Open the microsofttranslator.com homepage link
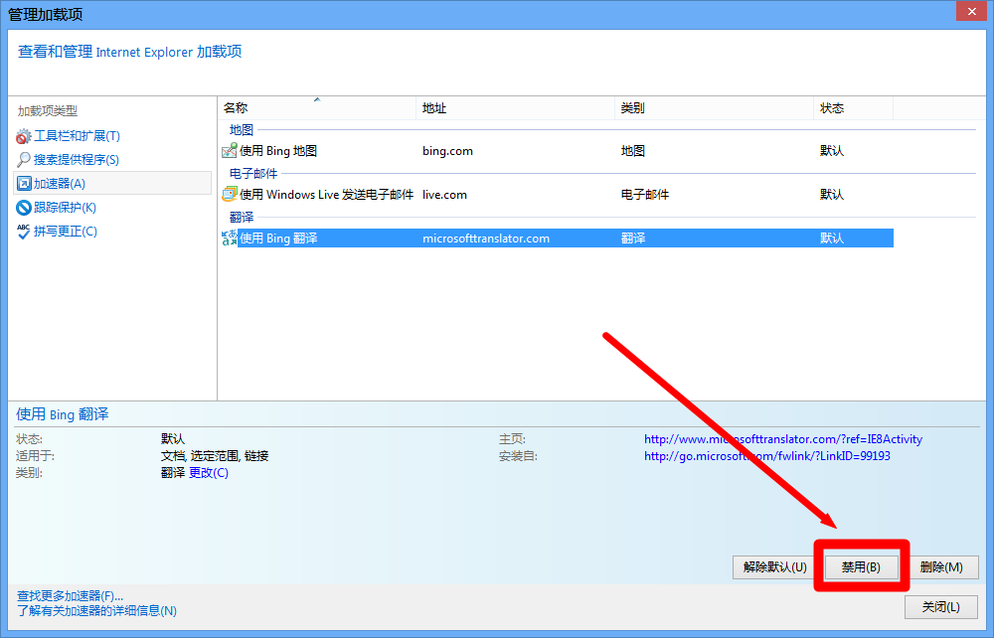Image resolution: width=994 pixels, height=638 pixels. (783, 439)
